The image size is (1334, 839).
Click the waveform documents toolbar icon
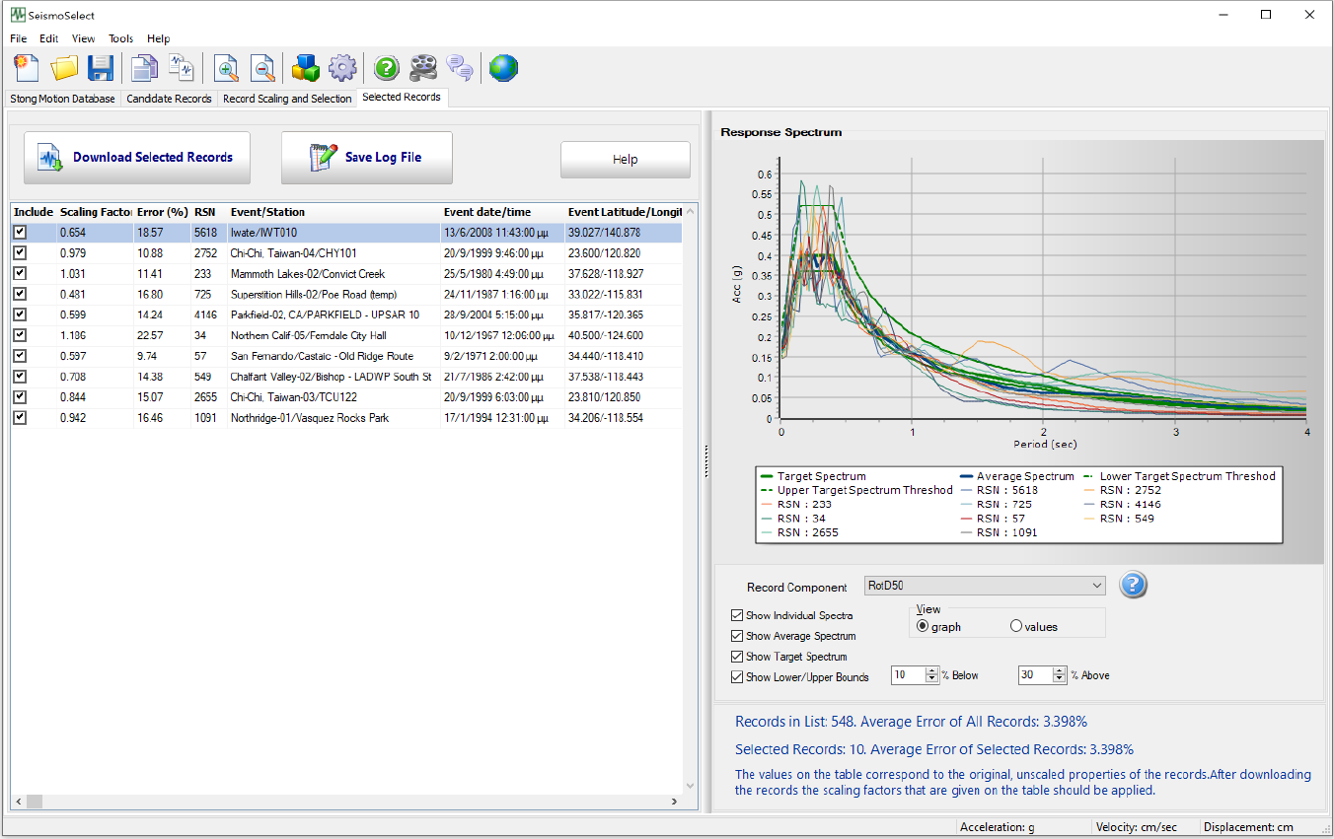(182, 68)
